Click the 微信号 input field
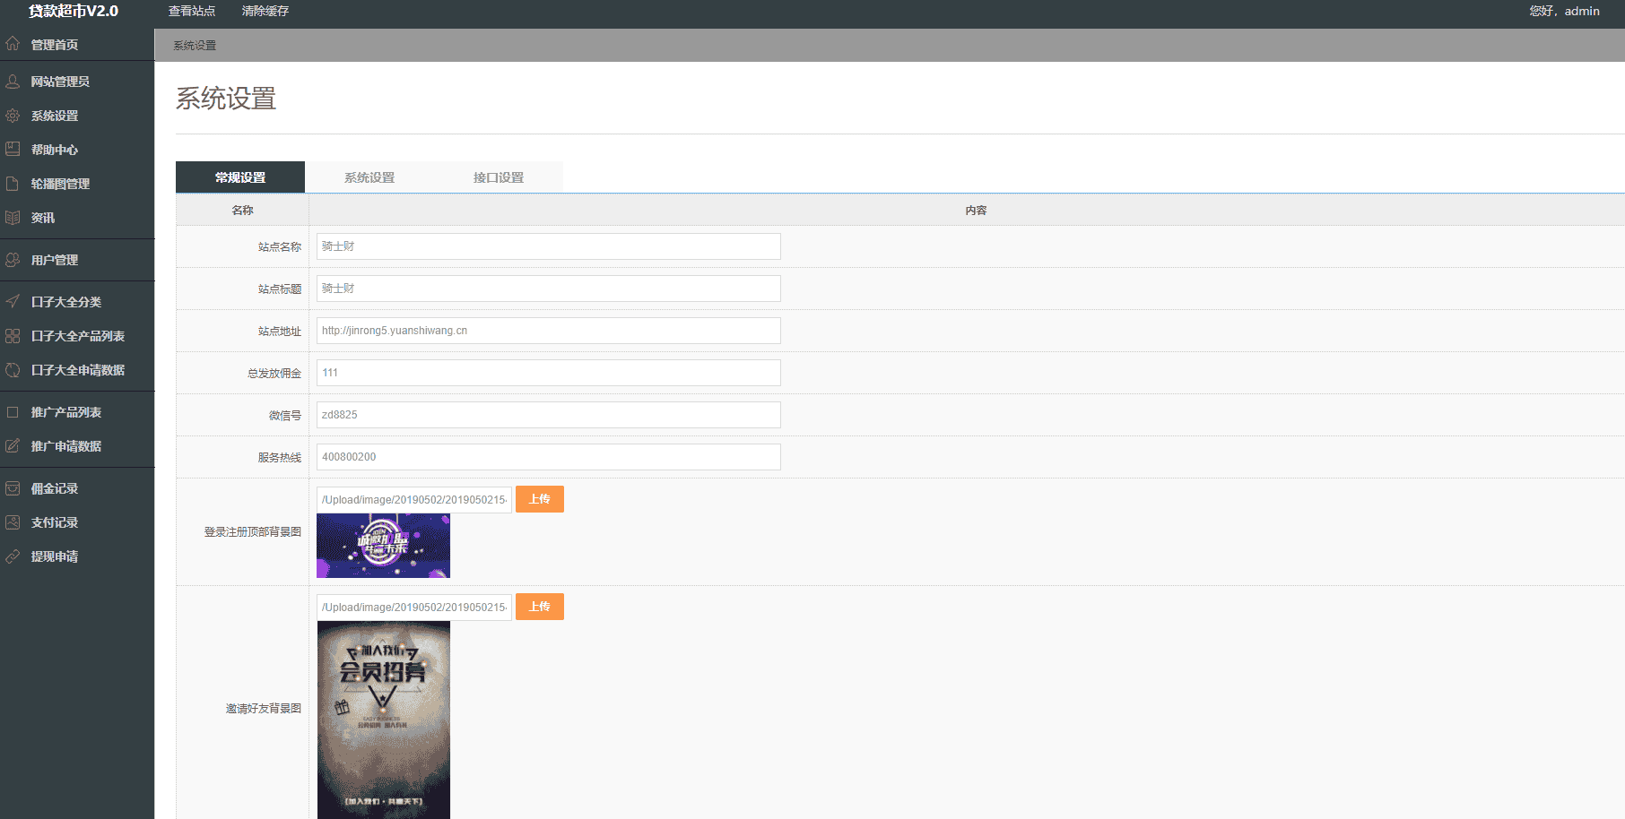 coord(549,415)
